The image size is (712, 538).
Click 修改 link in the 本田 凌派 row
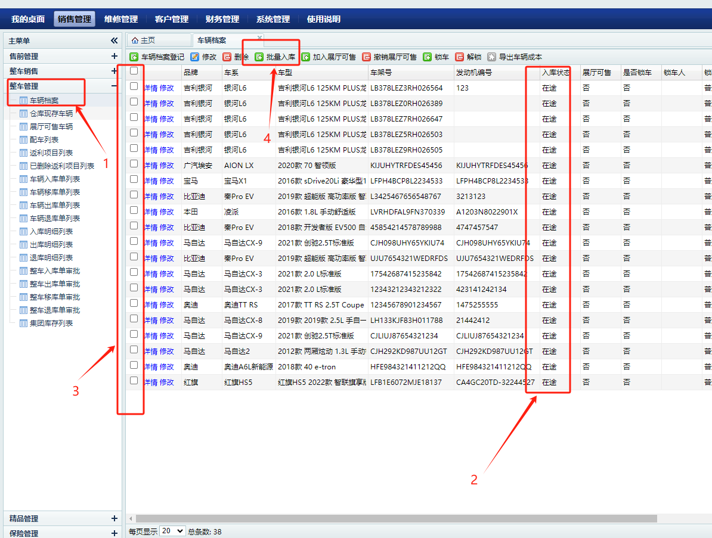coord(167,212)
